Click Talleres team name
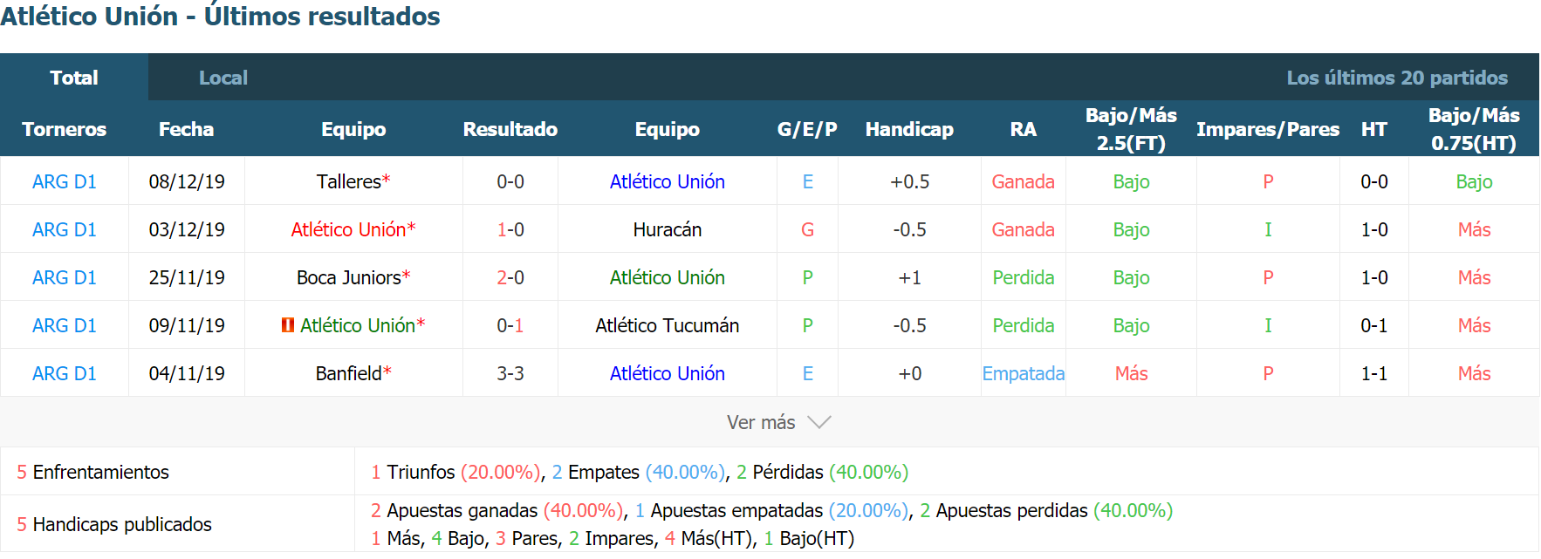 pos(349,181)
